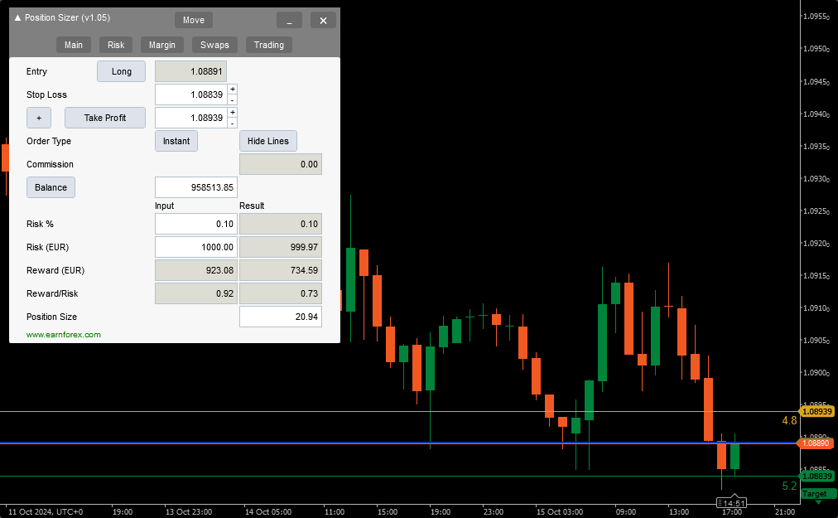Screen dimensions: 838x518
Task: Decrease Take Profit with minus stepper
Action: 232,123
